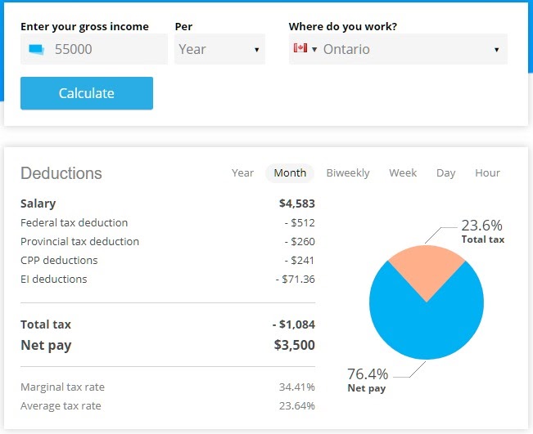Select the Hour period tab

[487, 172]
